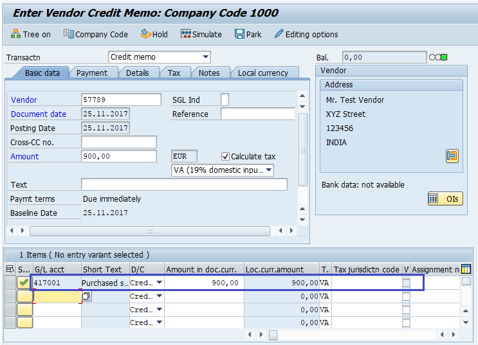Image resolution: width=478 pixels, height=345 pixels.
Task: Open the D/C dropdown in the third item row
Action: tap(159, 310)
